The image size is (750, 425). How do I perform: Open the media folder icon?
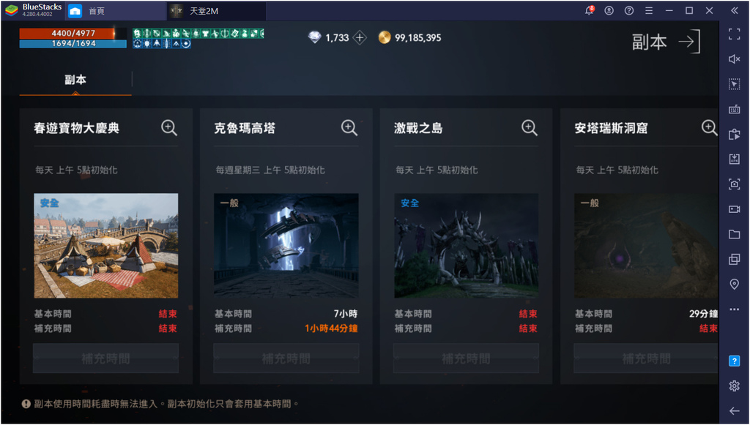[734, 234]
